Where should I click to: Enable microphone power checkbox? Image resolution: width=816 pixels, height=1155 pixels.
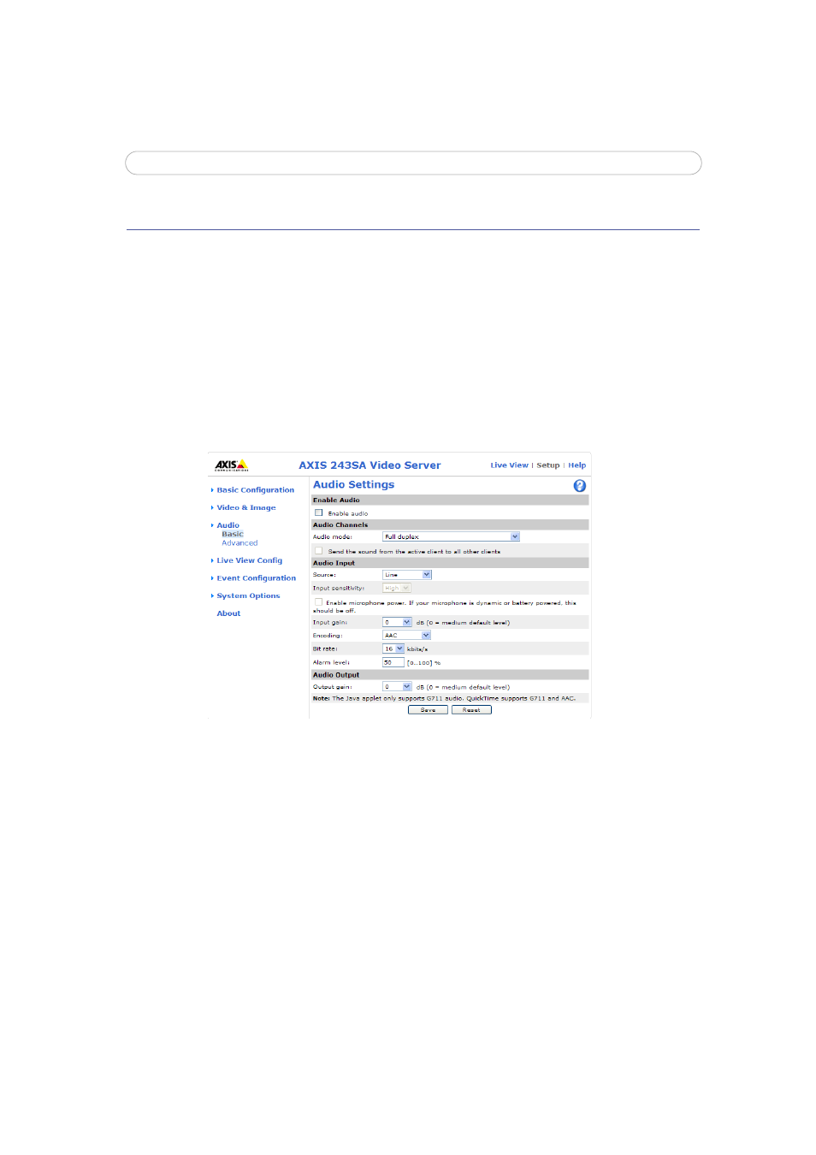tap(319, 602)
